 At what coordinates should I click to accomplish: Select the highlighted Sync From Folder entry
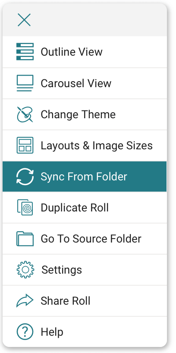[85, 176]
